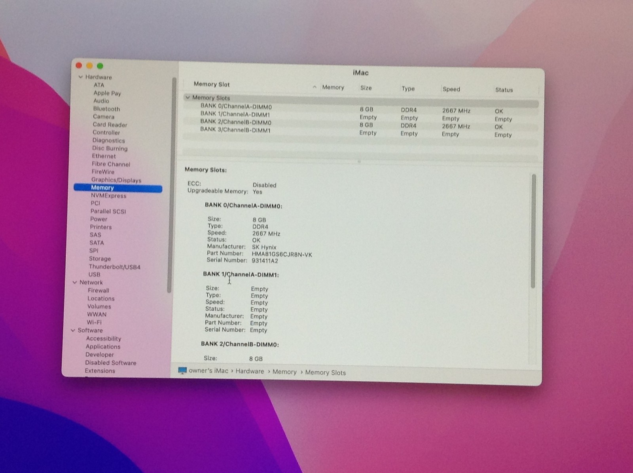Open Applications software list
Image resolution: width=633 pixels, height=473 pixels.
103,346
